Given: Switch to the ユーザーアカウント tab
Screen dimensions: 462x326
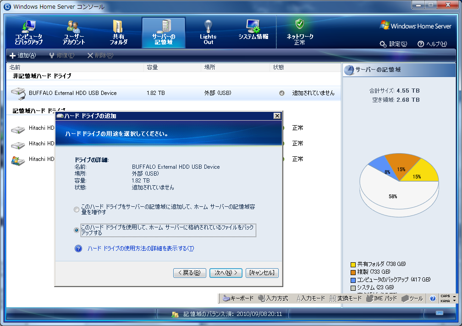Looking at the screenshot, I should 74,33.
